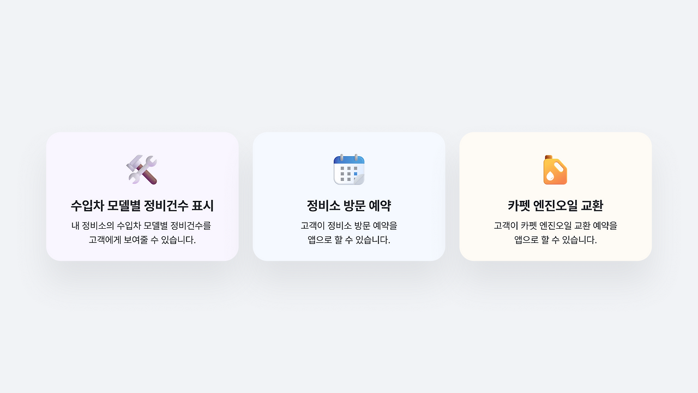Image resolution: width=698 pixels, height=393 pixels.
Task: Click the description under 수입차 모델별 정비건수 표시
Action: (x=142, y=231)
